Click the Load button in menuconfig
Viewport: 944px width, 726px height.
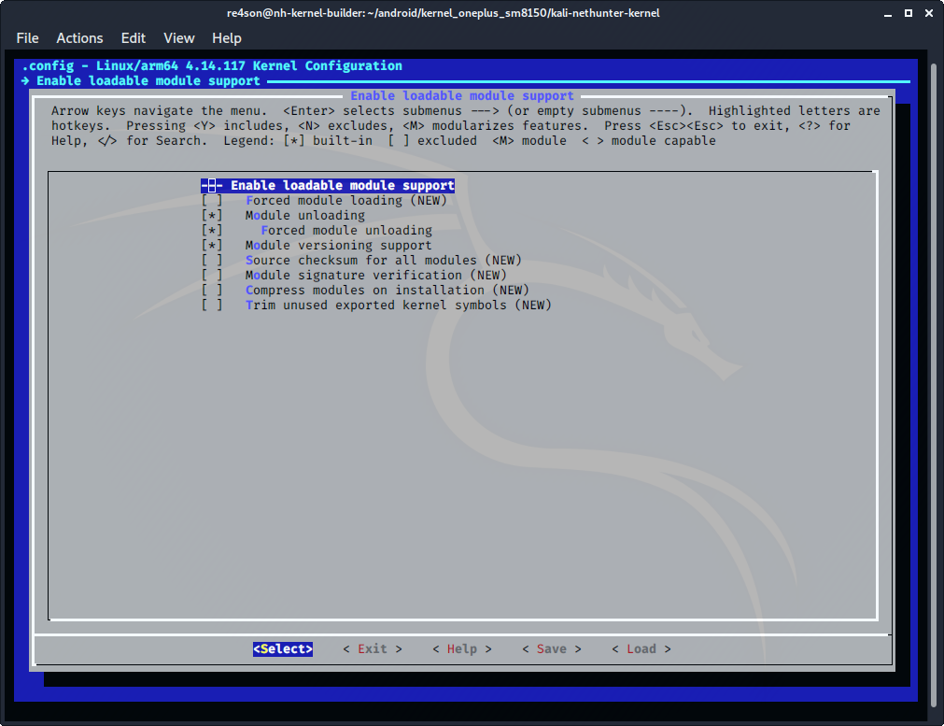pyautogui.click(x=641, y=649)
